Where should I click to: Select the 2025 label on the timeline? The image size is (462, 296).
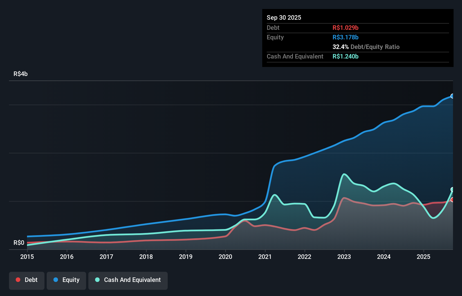point(424,257)
